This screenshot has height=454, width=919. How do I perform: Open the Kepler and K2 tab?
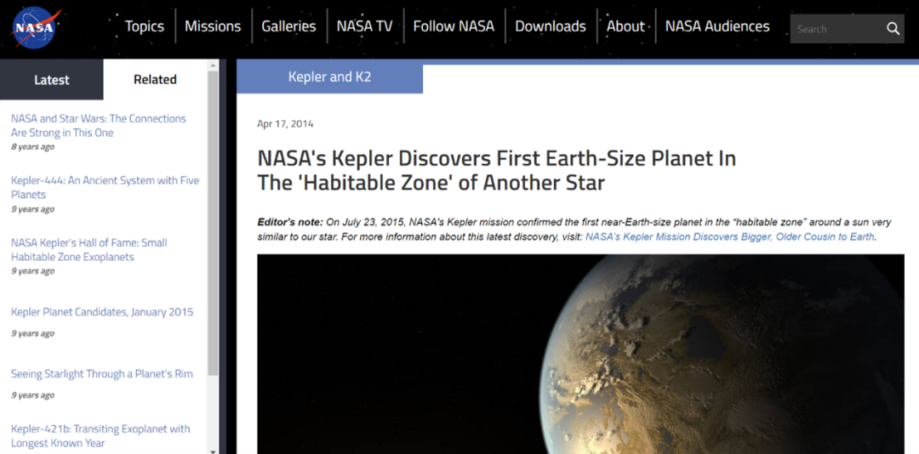(x=329, y=77)
